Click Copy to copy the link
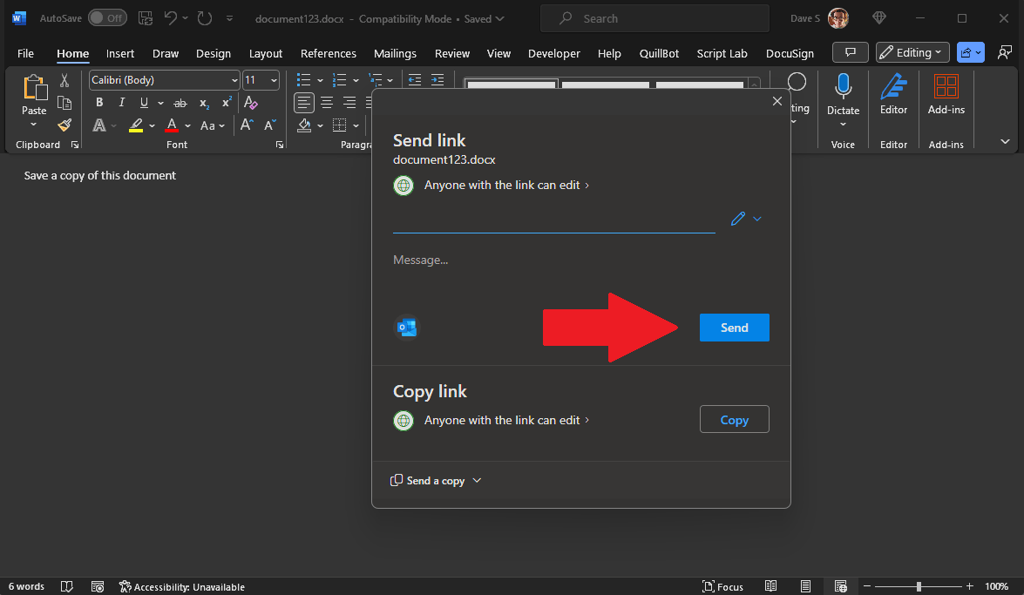 click(x=734, y=419)
